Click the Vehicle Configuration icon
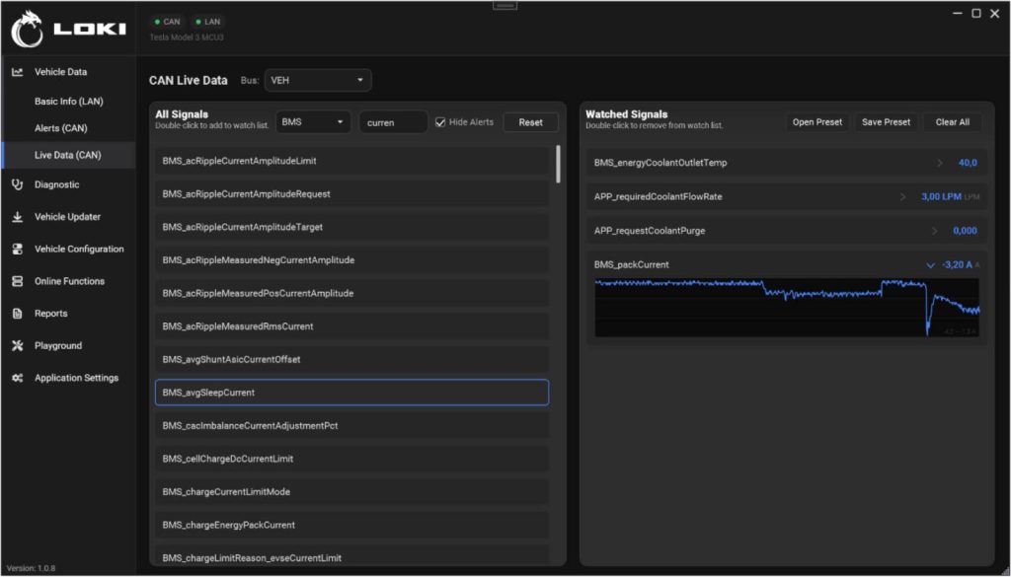Screen dimensions: 1011x577 pyautogui.click(x=18, y=250)
